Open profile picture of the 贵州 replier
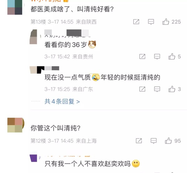This screenshot has height=173, width=187. [33, 37]
